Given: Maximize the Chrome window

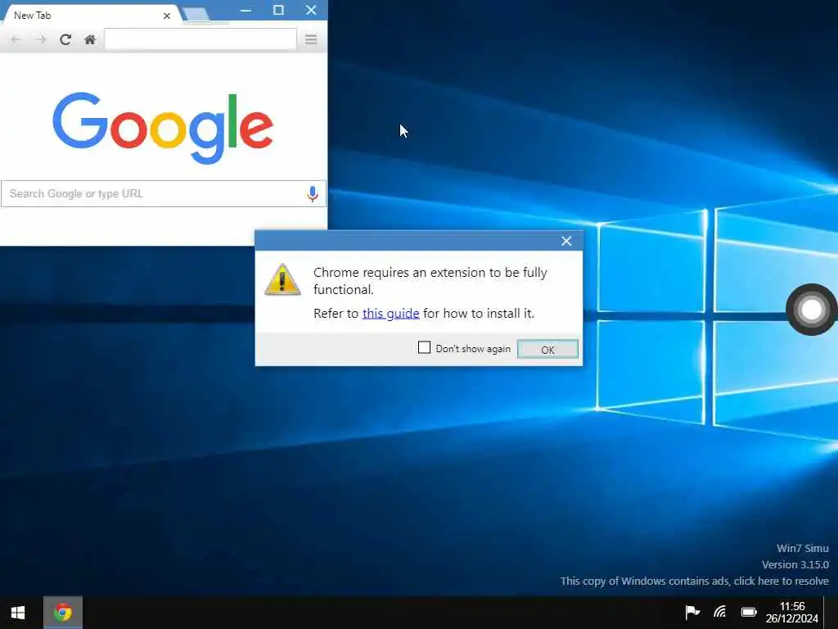Looking at the screenshot, I should point(278,10).
